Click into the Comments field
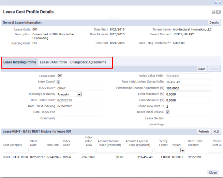The height and width of the screenshot is (178, 223). pos(80,119)
